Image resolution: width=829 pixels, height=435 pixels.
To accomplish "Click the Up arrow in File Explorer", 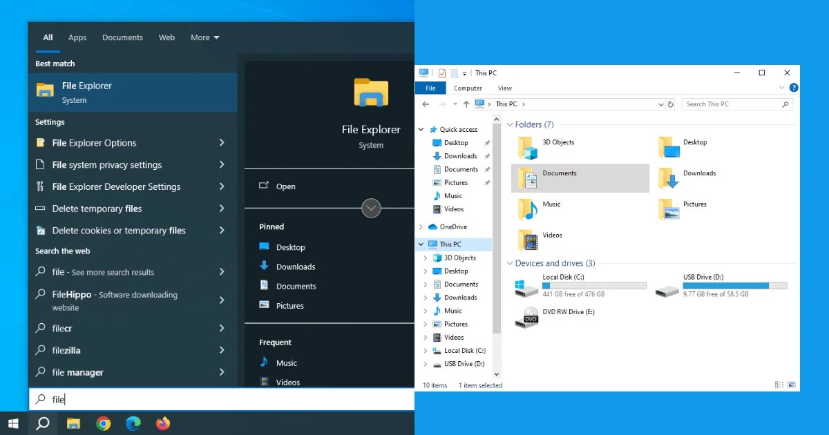I will pos(466,104).
